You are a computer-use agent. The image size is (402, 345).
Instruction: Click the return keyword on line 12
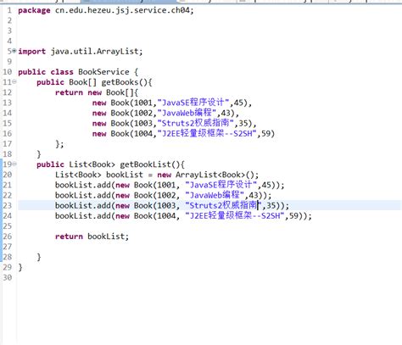[69, 92]
